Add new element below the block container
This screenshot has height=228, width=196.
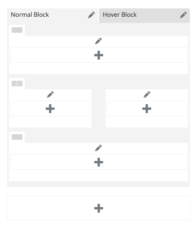pos(98,208)
